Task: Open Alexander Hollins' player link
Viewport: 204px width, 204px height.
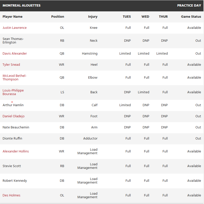Action: [16, 151]
